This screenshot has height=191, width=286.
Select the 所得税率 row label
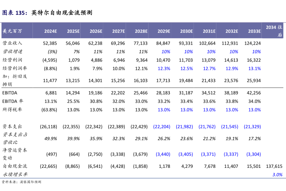coord(12,110)
